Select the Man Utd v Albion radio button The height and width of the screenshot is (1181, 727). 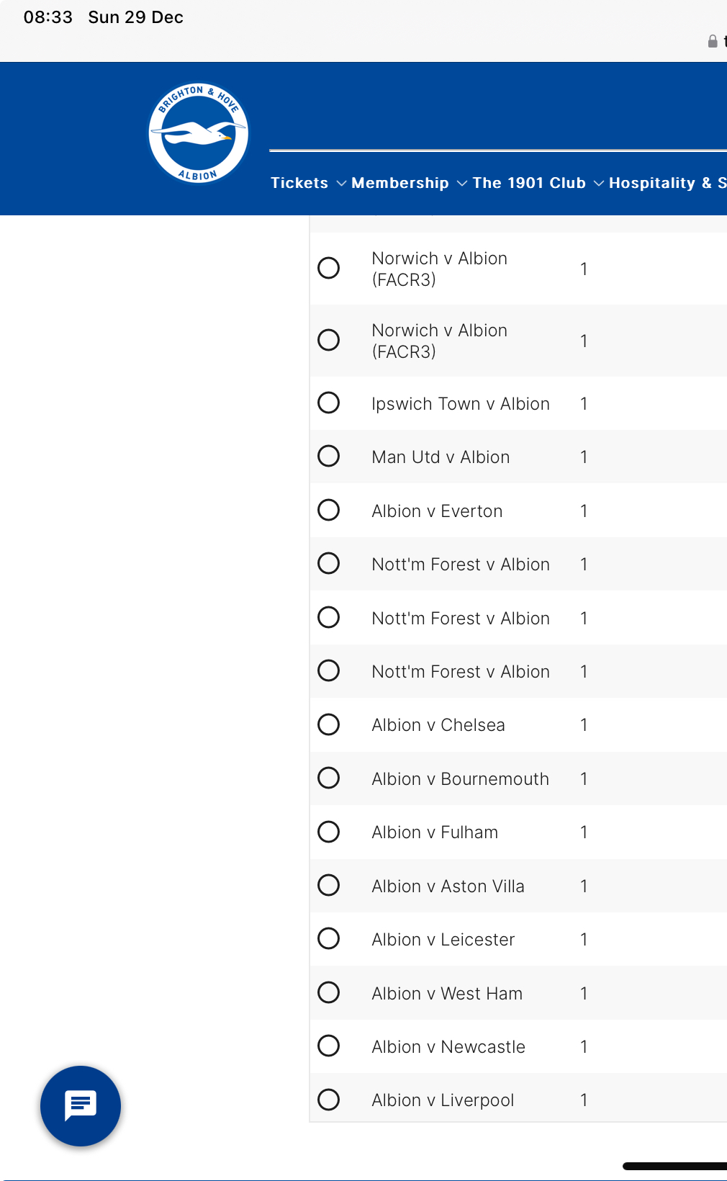[x=329, y=456]
